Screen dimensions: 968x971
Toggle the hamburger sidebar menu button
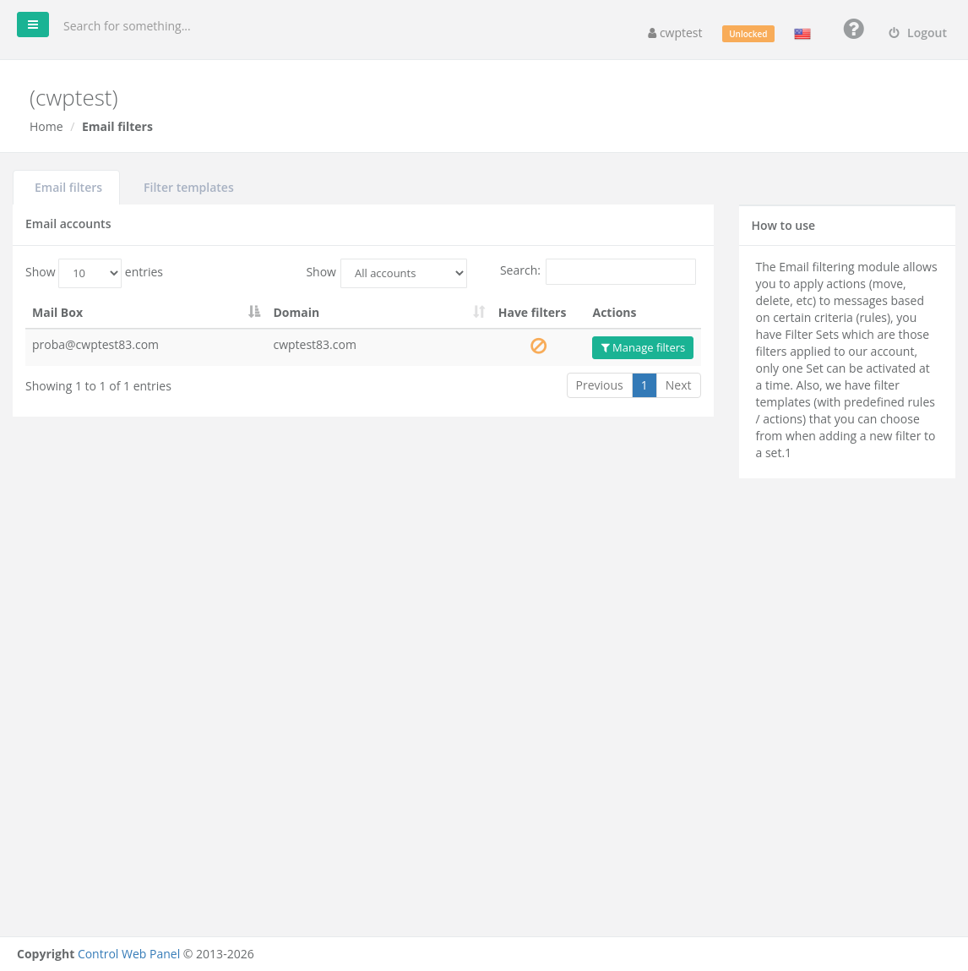[x=33, y=25]
